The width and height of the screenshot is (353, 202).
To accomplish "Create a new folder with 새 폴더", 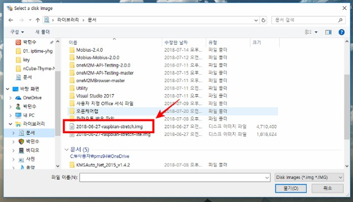I will click(x=42, y=32).
